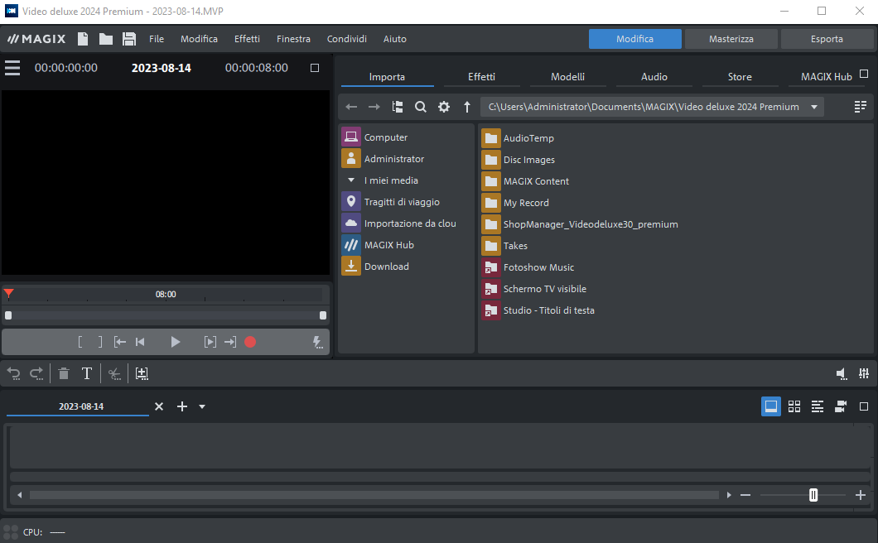
Task: Switch to storyboard mode view
Action: pos(771,406)
